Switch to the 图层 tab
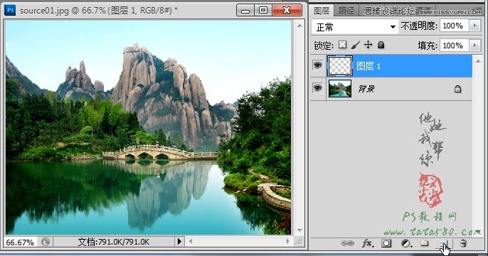The image size is (488, 256). [322, 11]
